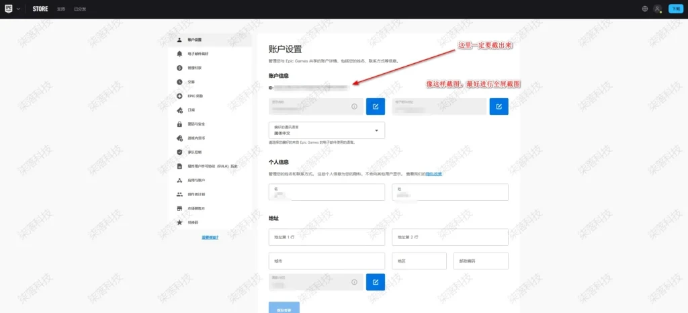Screen dimensions: 688x313
Task: Expand the chevron next to Epic logo
Action: (x=18, y=9)
